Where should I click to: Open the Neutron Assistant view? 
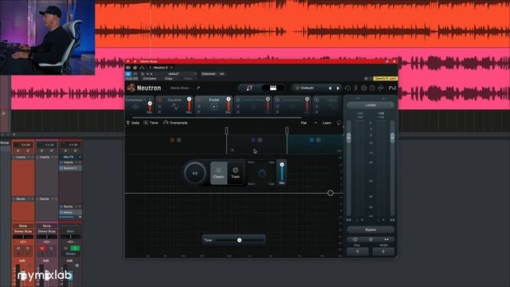pos(249,88)
